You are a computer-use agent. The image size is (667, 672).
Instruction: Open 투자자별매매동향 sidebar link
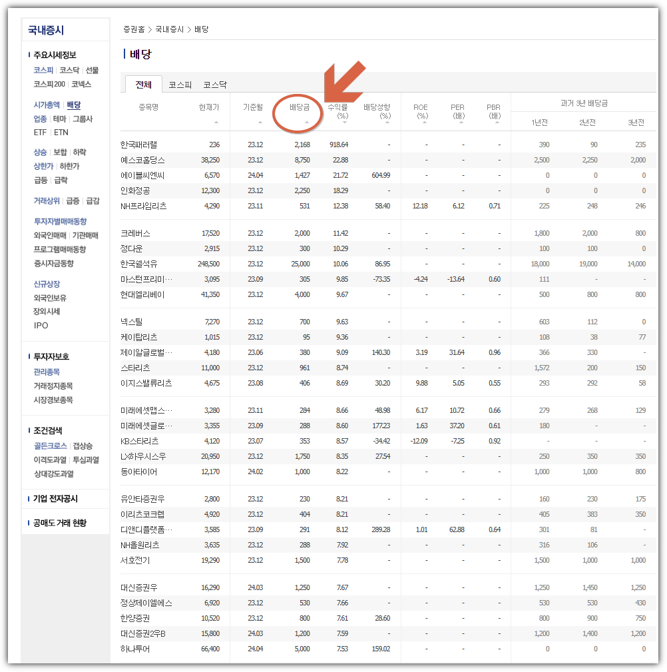tap(60, 222)
